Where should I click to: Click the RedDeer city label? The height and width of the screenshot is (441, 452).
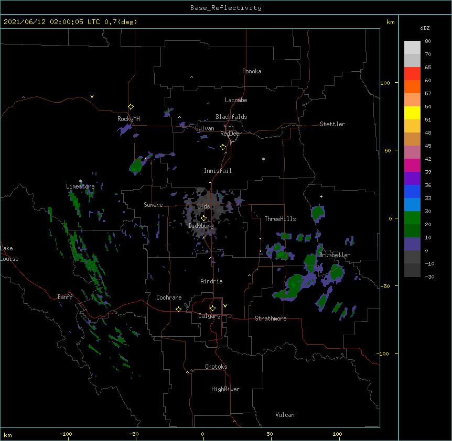[x=231, y=134]
